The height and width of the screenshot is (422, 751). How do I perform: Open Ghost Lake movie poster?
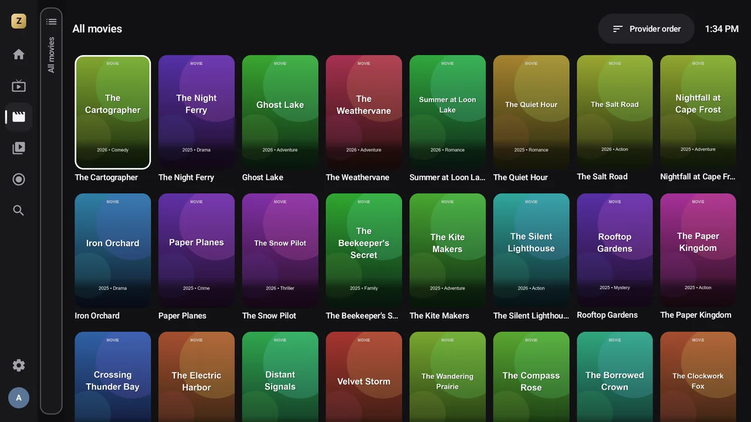tap(280, 112)
